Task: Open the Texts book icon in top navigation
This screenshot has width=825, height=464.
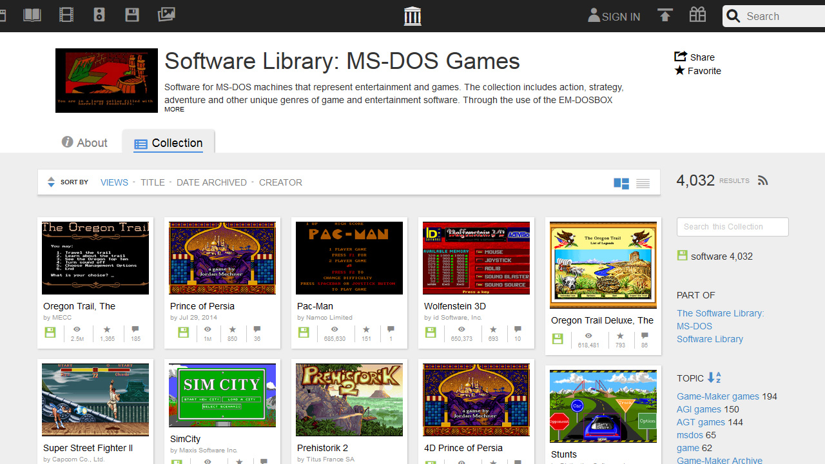Action: click(x=32, y=14)
